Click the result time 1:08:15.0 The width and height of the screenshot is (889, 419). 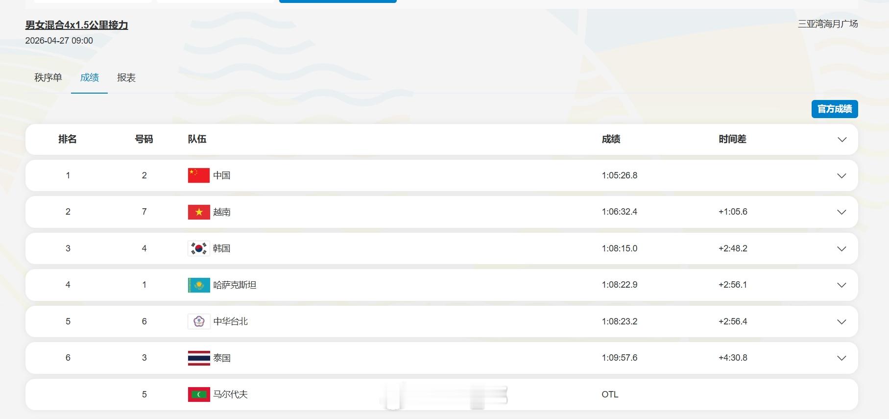(x=620, y=248)
